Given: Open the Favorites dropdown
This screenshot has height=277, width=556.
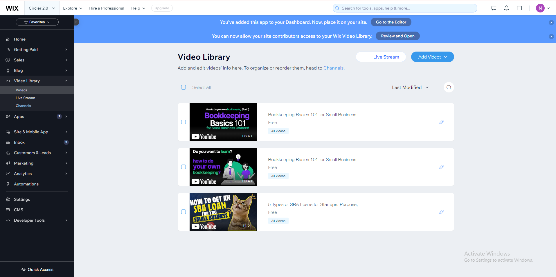Looking at the screenshot, I should tap(37, 22).
